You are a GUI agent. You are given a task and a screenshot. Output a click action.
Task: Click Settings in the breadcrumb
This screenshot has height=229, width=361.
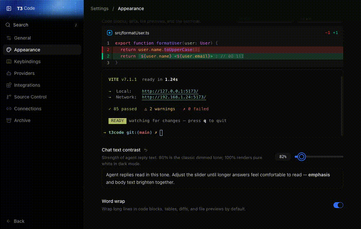point(99,9)
